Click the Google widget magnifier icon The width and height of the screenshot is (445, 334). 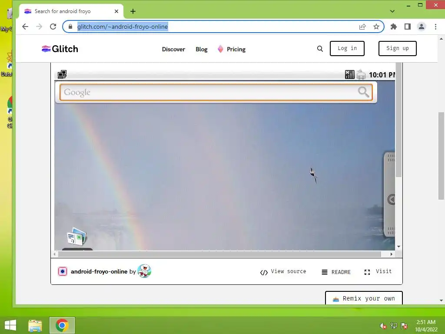364,92
